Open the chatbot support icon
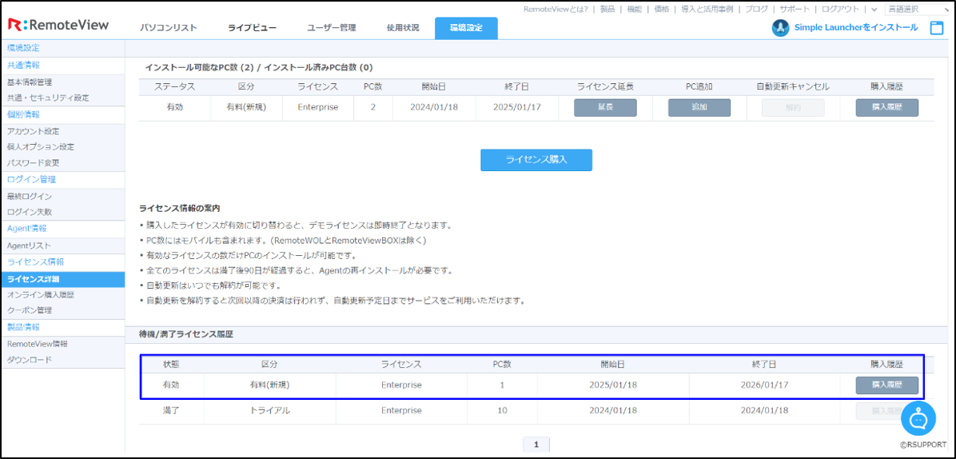956x459 pixels. [918, 419]
